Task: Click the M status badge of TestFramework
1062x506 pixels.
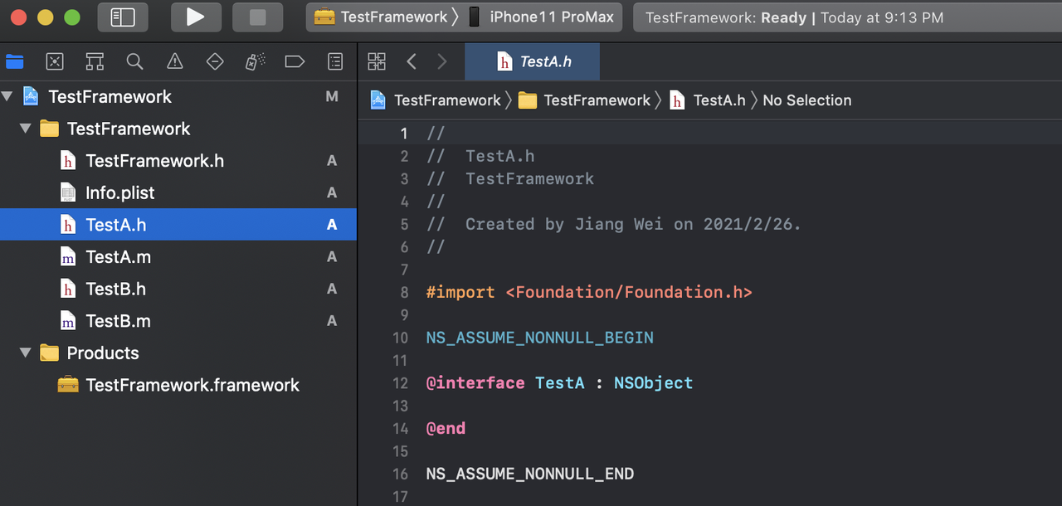Action: [x=332, y=96]
